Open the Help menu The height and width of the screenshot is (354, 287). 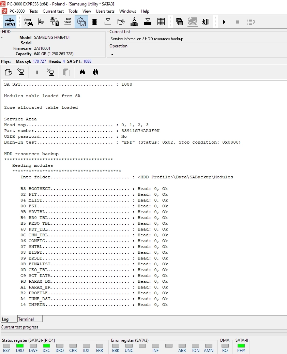click(x=145, y=11)
